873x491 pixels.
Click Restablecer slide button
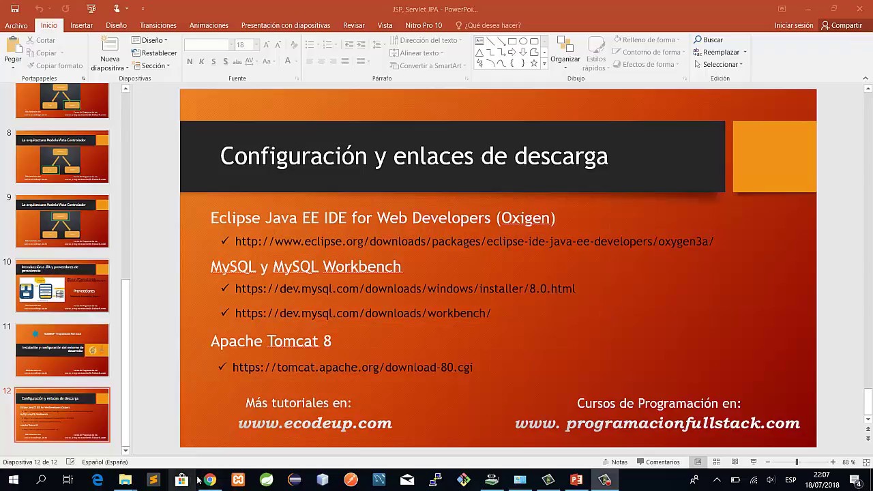(154, 53)
